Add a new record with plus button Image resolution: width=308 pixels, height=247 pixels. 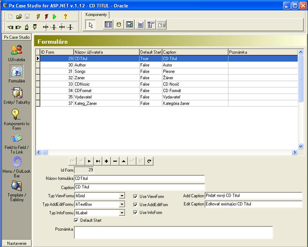(106, 161)
